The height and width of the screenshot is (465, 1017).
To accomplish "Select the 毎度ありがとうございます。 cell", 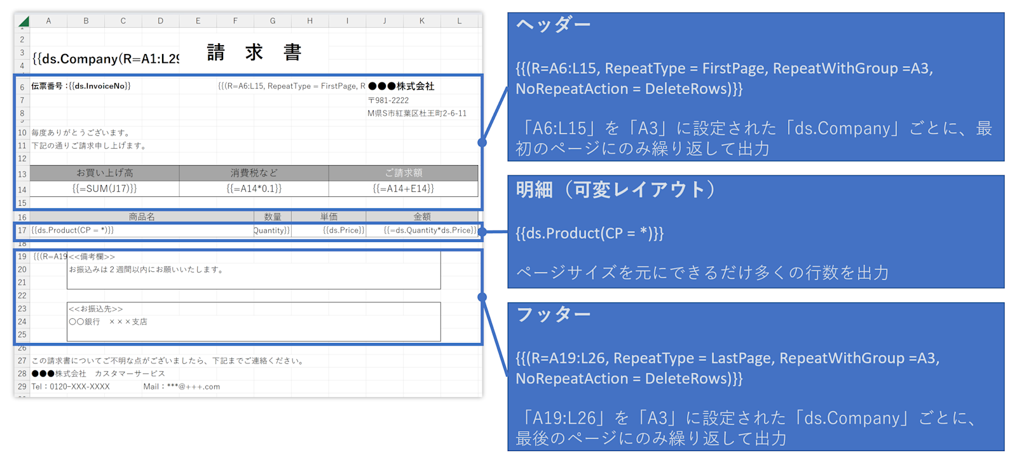I will click(x=81, y=133).
